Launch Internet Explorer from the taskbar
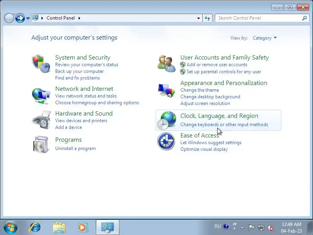The width and height of the screenshot is (313, 235). click(35, 228)
